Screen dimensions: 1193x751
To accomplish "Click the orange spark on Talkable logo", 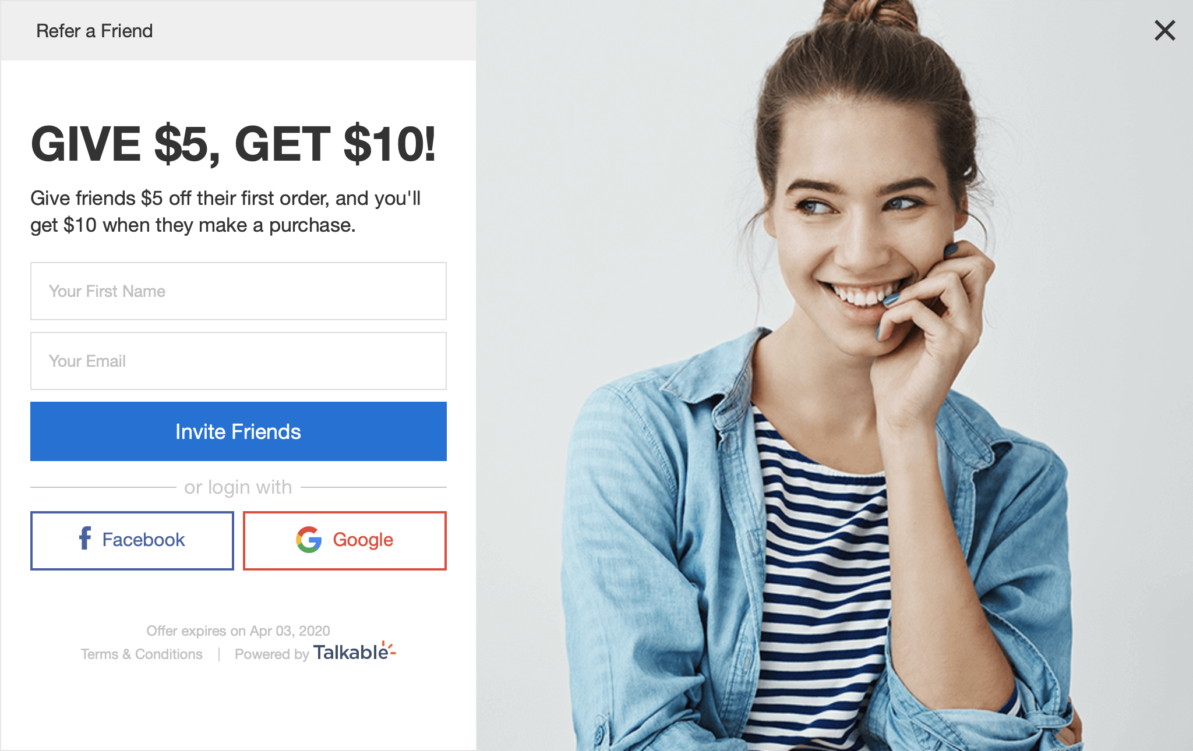I will [389, 648].
